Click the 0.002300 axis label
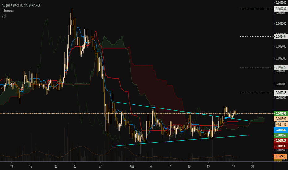This screenshot has width=288, height=170. point(281,58)
